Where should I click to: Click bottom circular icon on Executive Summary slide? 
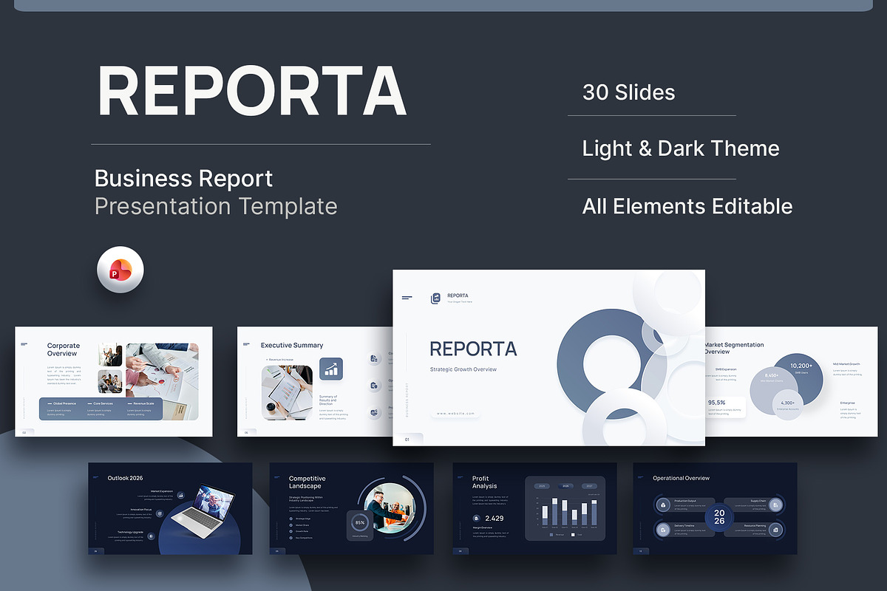[375, 413]
